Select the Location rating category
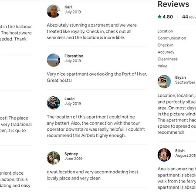 (x=165, y=31)
